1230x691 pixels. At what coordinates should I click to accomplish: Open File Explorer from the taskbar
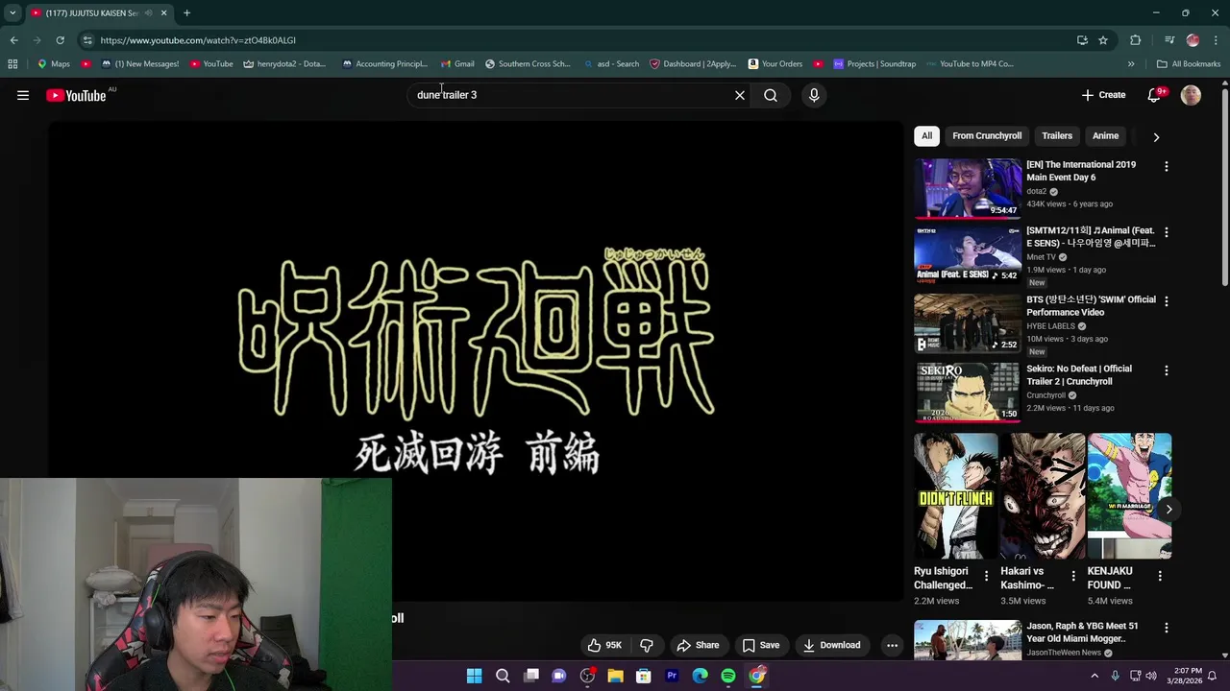[615, 676]
